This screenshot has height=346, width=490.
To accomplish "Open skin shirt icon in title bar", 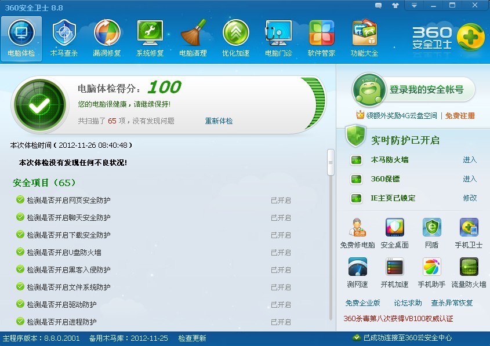I will tap(395, 6).
